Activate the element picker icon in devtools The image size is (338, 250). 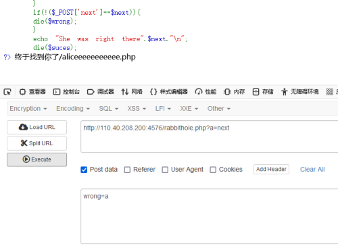coord(7,92)
